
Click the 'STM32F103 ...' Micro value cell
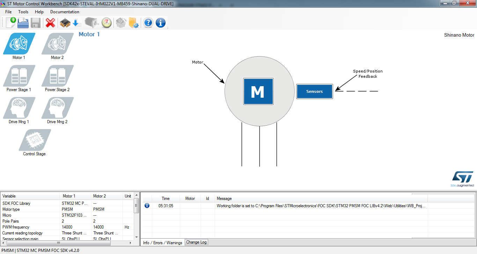pyautogui.click(x=76, y=215)
